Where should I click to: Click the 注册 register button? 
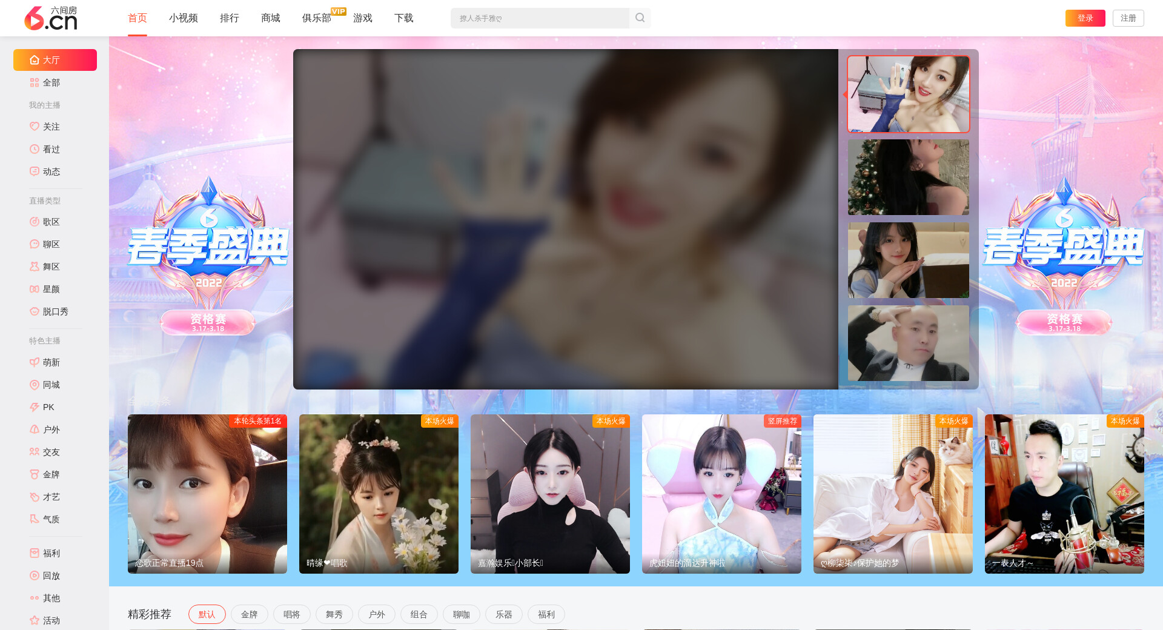point(1128,18)
